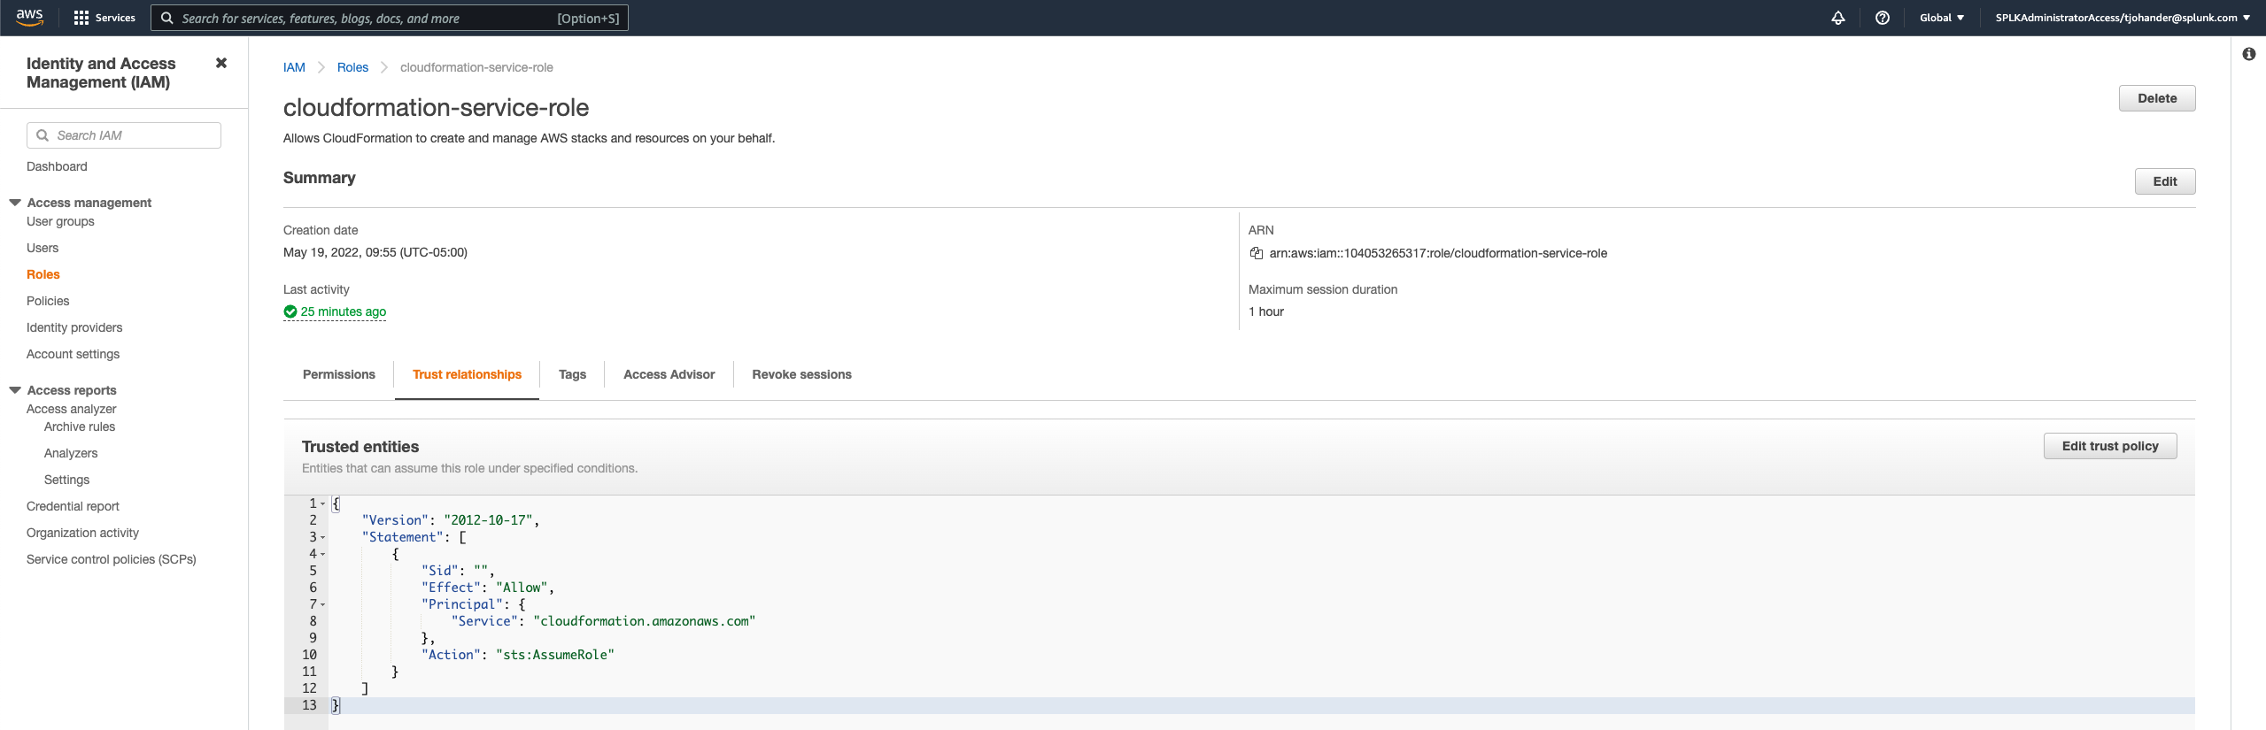Click the 1 hour session duration value

1266,311
